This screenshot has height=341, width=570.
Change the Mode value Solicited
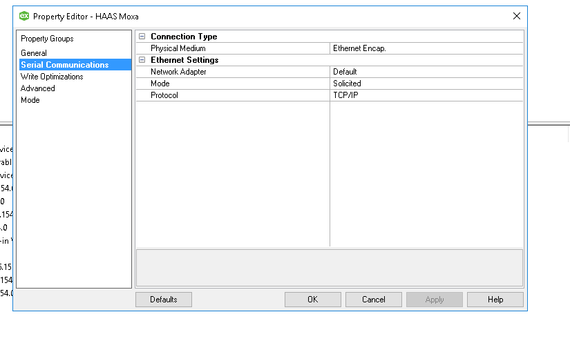426,84
